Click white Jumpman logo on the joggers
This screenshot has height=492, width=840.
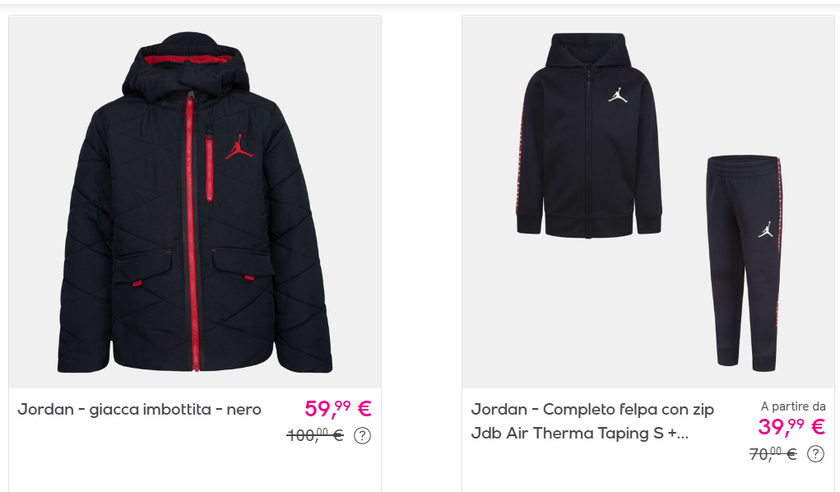click(x=766, y=230)
